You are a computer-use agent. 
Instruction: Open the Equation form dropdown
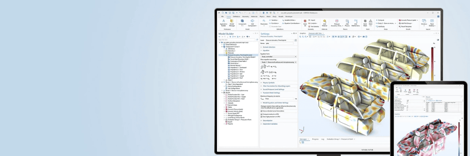click(279, 57)
